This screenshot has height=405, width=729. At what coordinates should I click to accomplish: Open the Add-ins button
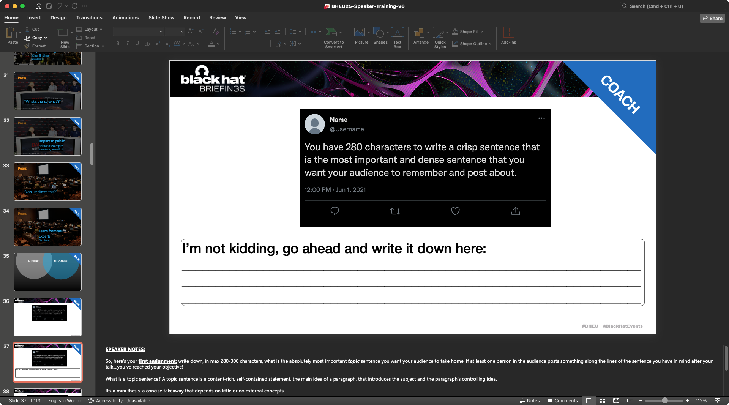pyautogui.click(x=508, y=36)
